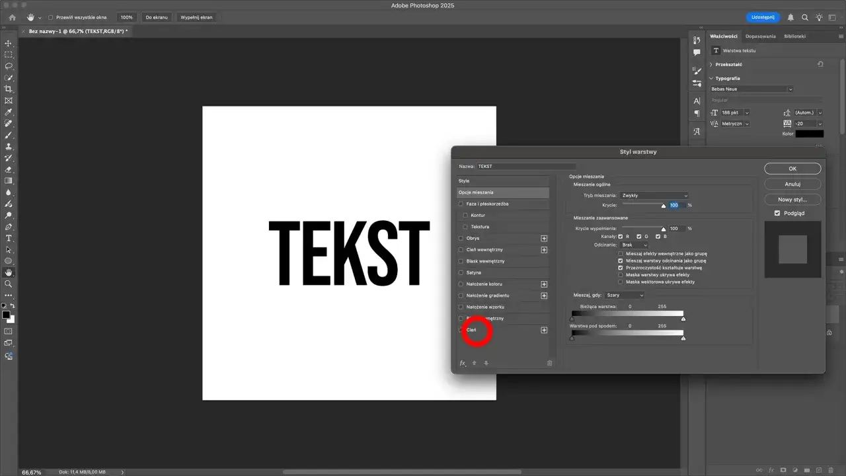Image resolution: width=846 pixels, height=476 pixels.
Task: Select the Zoom tool
Action: click(9, 284)
